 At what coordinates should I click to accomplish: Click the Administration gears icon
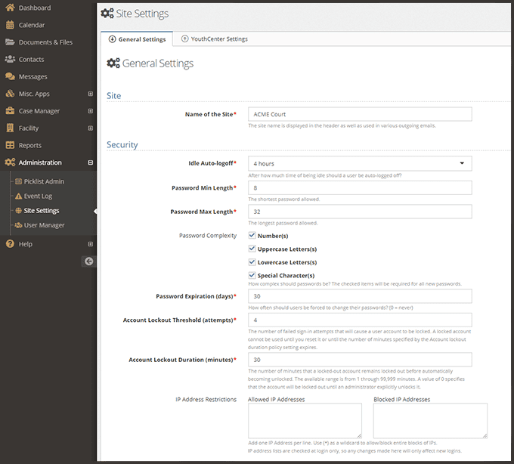(10, 162)
